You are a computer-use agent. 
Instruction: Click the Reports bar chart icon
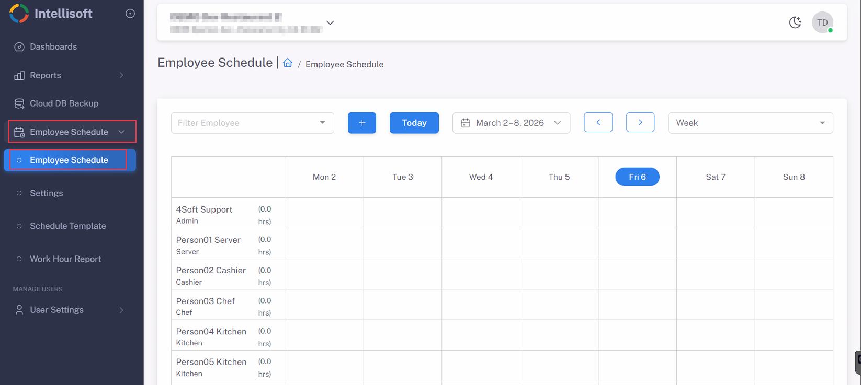point(19,75)
